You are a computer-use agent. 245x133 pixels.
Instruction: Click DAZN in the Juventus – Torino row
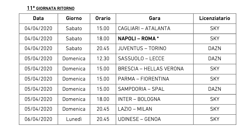(214, 48)
